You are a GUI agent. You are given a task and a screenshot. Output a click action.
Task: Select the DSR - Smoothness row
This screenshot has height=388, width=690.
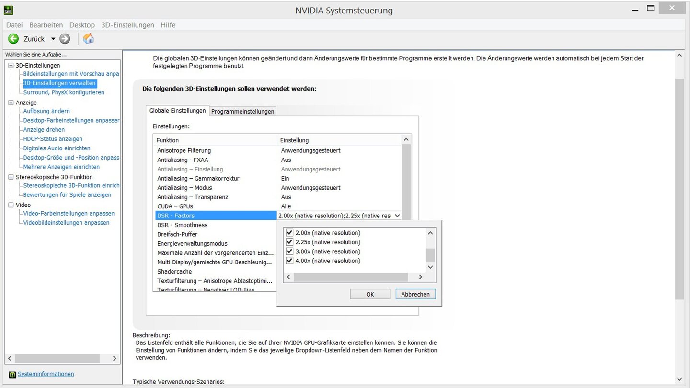pos(216,225)
